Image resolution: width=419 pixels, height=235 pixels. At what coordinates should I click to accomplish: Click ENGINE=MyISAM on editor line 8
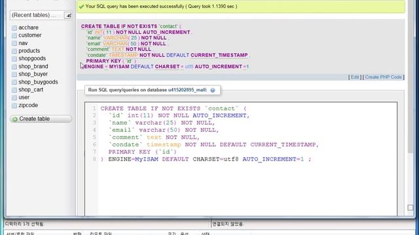pyautogui.click(x=133, y=159)
